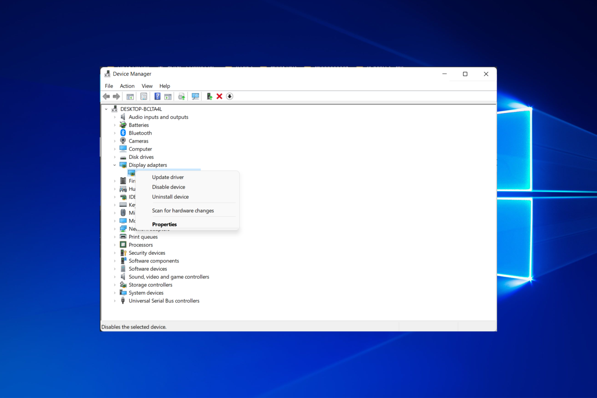Click the Cameras webcam icon
The image size is (597, 398).
[123, 141]
